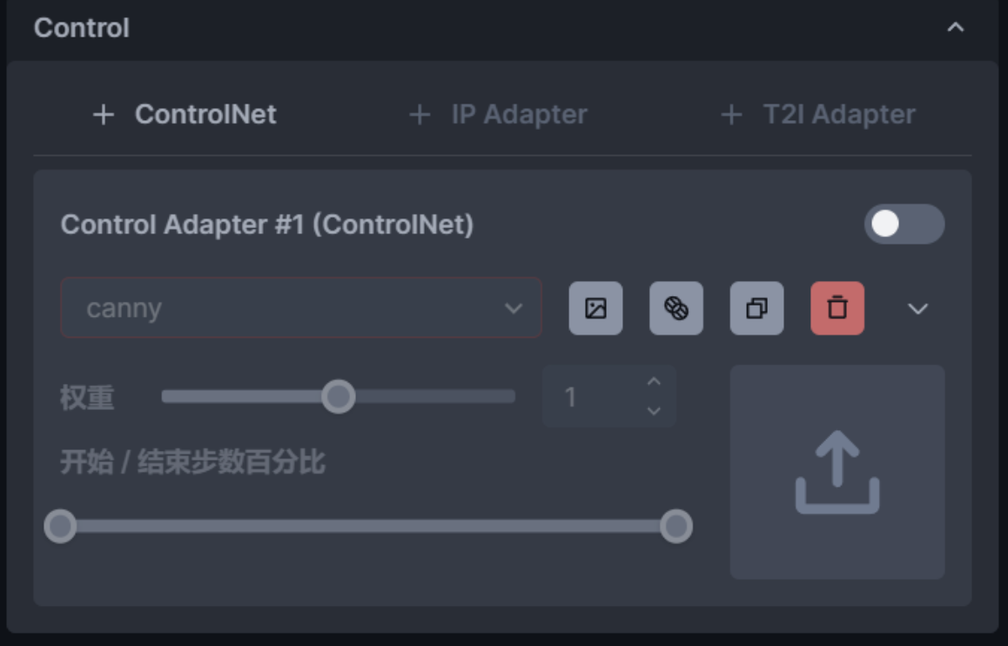Click the plus icon before T2I Adapter
Screen dimensions: 1008x646
coord(731,115)
